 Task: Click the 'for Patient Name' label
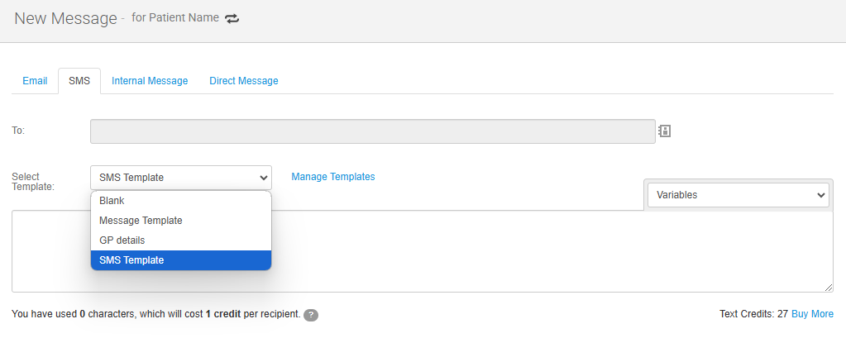(x=174, y=18)
